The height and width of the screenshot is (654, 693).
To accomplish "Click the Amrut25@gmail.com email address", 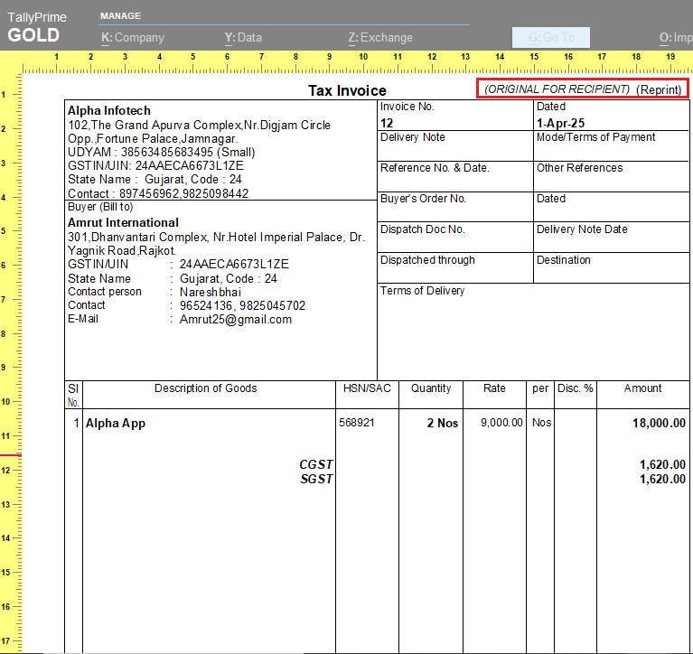I will 235,320.
